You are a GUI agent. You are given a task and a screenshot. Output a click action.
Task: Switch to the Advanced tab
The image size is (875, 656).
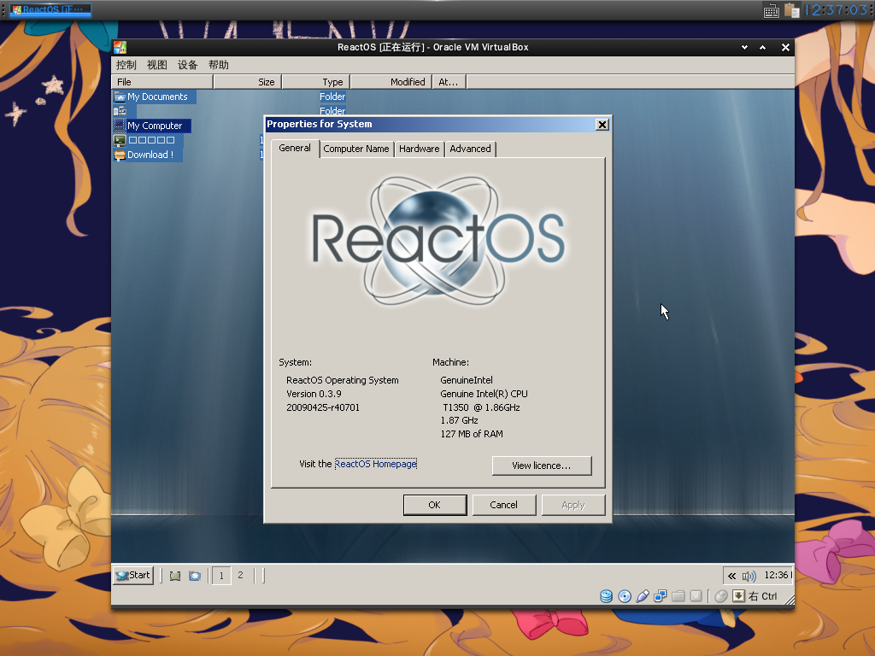click(470, 148)
